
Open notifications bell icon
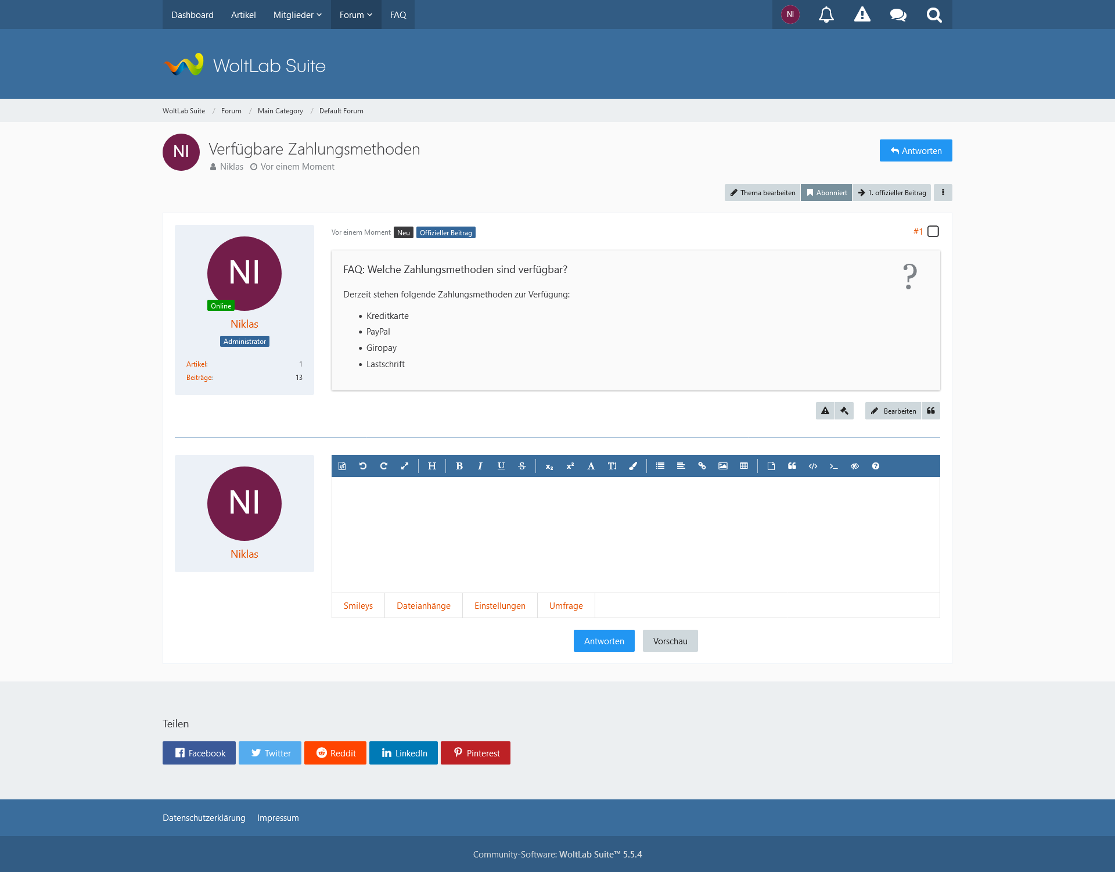coord(826,15)
